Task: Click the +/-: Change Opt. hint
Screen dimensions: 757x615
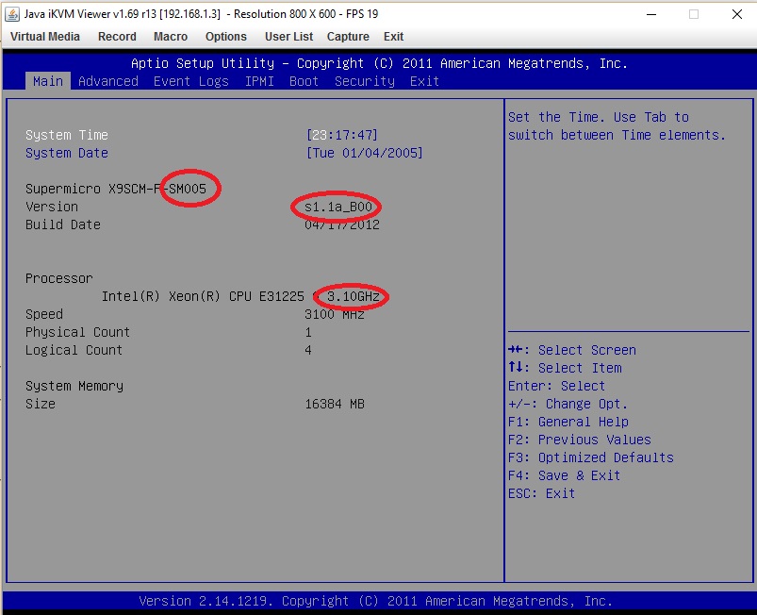Action: click(568, 404)
